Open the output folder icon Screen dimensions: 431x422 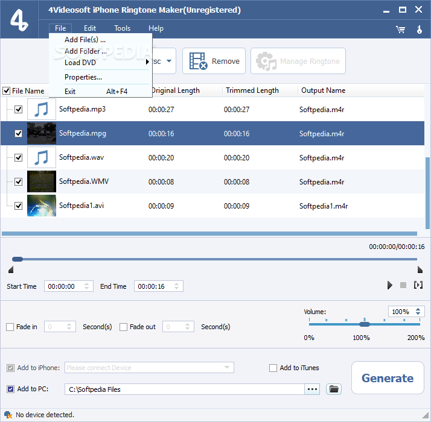pos(334,389)
